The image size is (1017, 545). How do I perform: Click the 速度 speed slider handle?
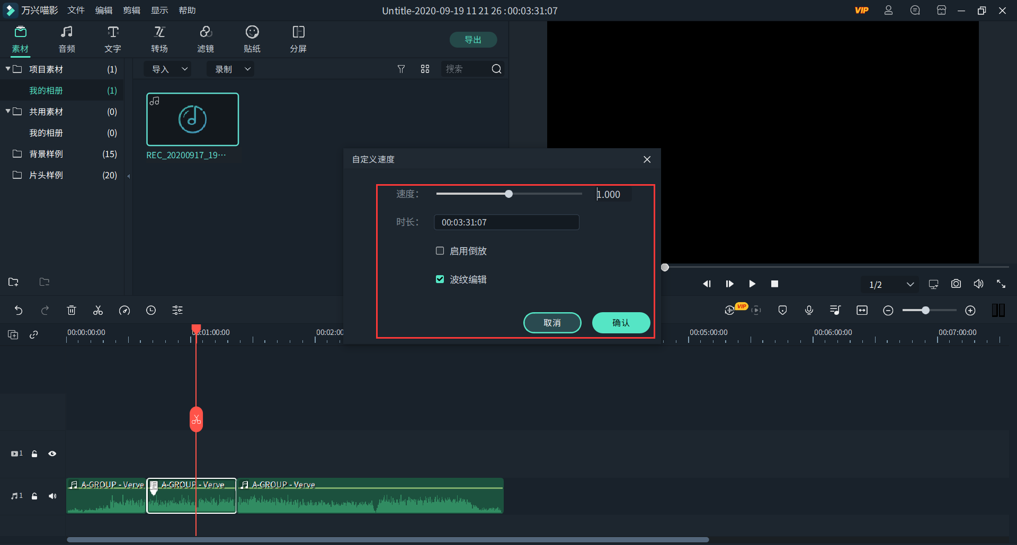[508, 194]
